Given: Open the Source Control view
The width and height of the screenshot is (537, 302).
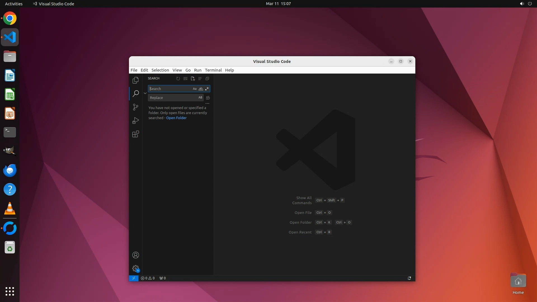Looking at the screenshot, I should (x=136, y=107).
